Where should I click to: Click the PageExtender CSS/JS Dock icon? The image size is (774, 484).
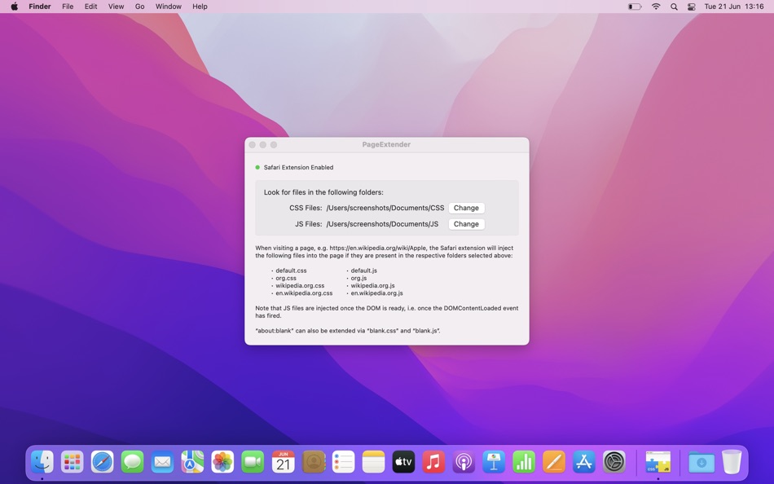tap(658, 462)
